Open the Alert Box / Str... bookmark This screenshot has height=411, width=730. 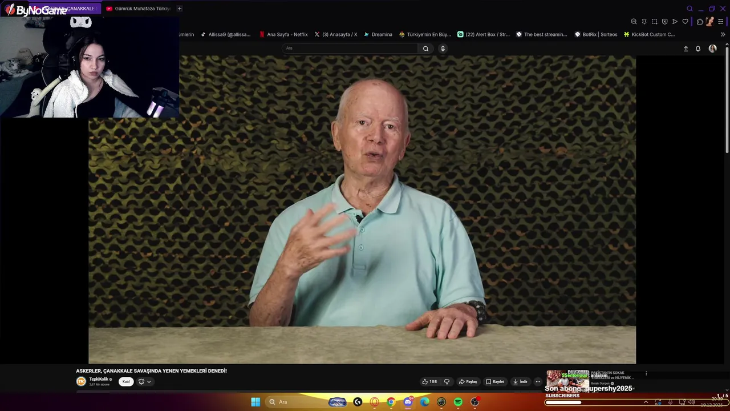tap(484, 34)
